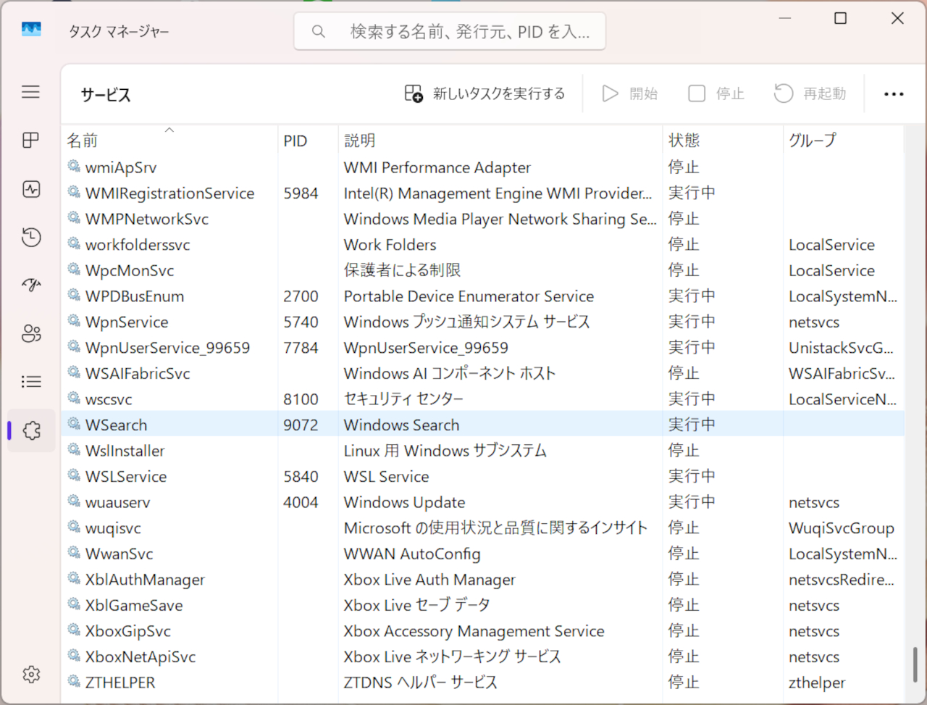
Task: Click the wmiApSrv service icon
Action: point(74,167)
